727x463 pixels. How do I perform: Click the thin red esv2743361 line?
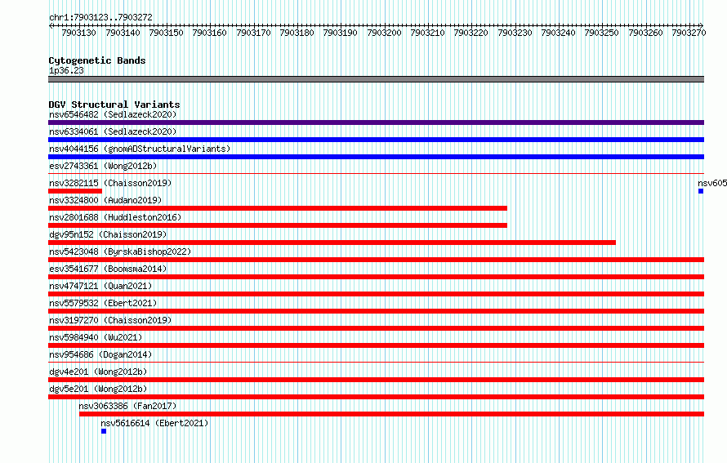[x=376, y=174]
